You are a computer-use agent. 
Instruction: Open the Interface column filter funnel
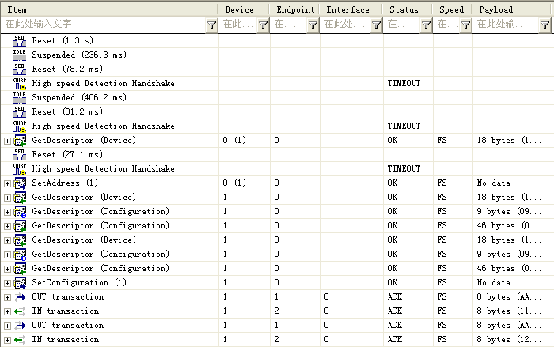[x=376, y=25]
